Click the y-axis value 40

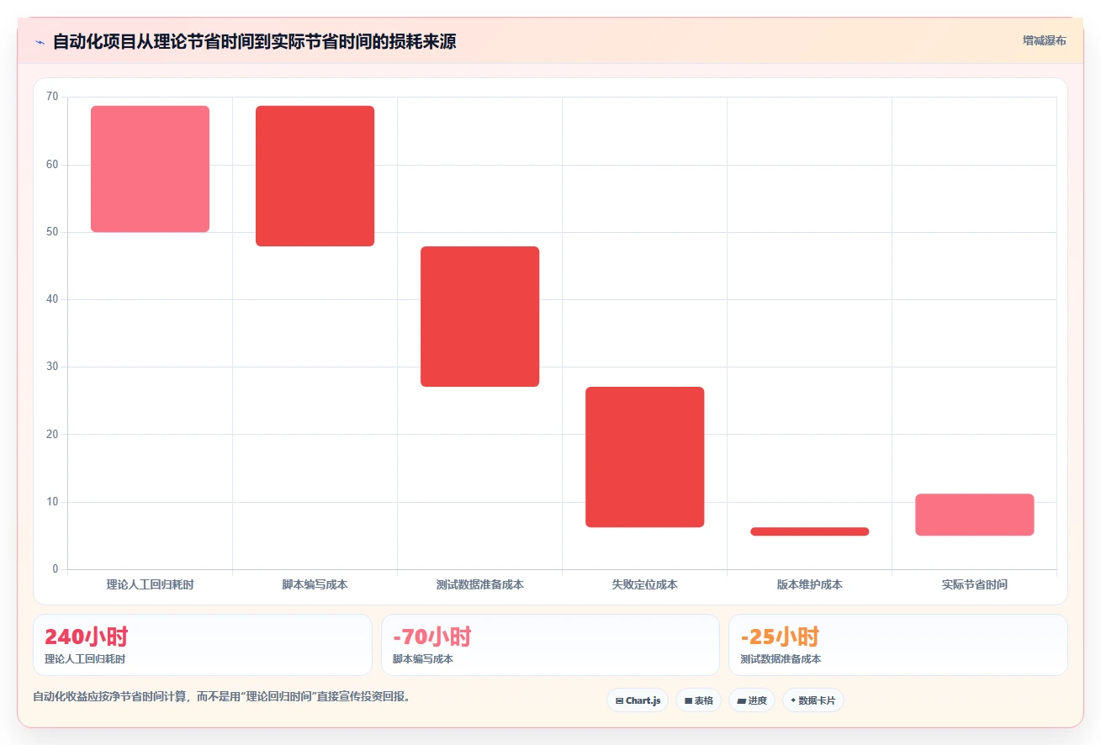pos(52,299)
